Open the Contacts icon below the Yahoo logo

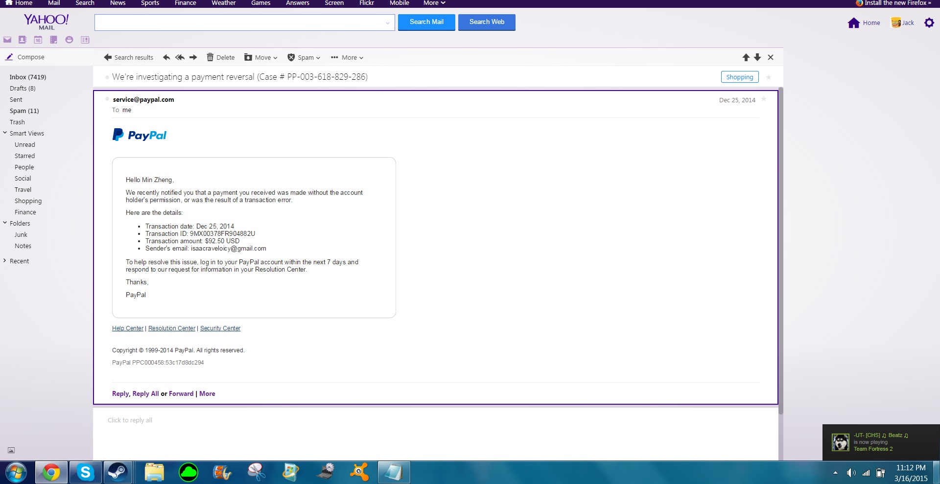(23, 40)
